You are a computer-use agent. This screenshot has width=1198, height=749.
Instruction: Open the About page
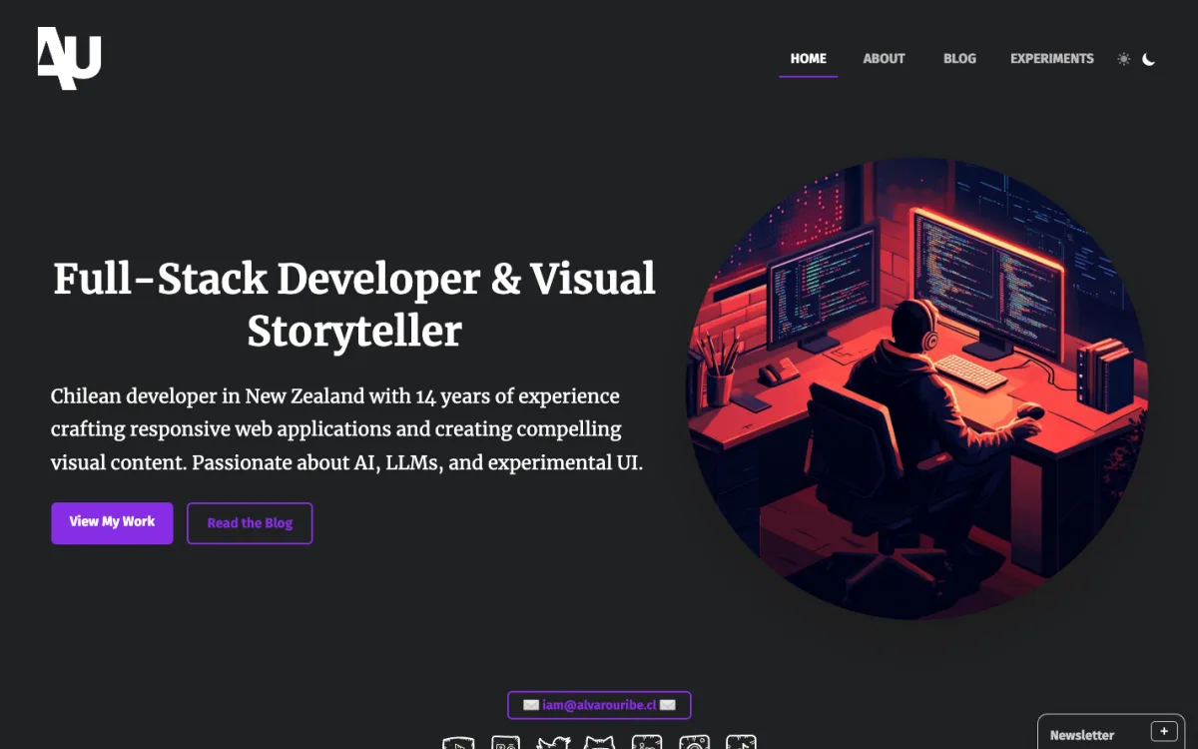(x=885, y=59)
